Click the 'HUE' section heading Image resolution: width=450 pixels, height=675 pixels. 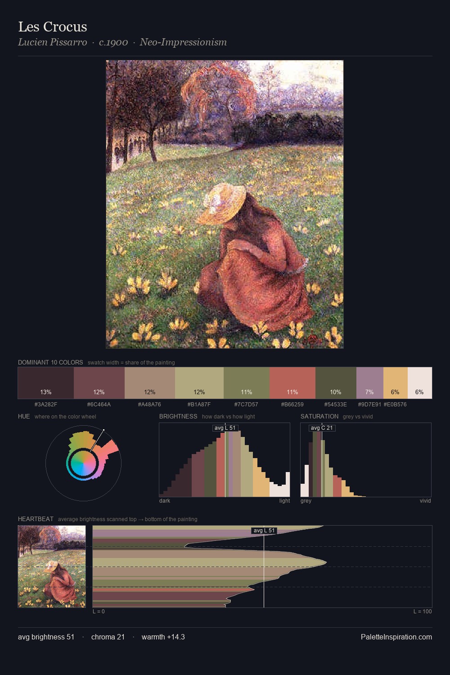coord(24,416)
